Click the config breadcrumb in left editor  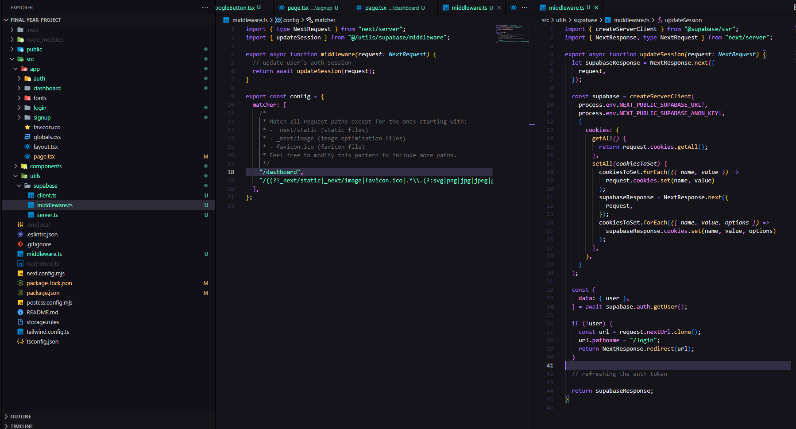(x=291, y=20)
